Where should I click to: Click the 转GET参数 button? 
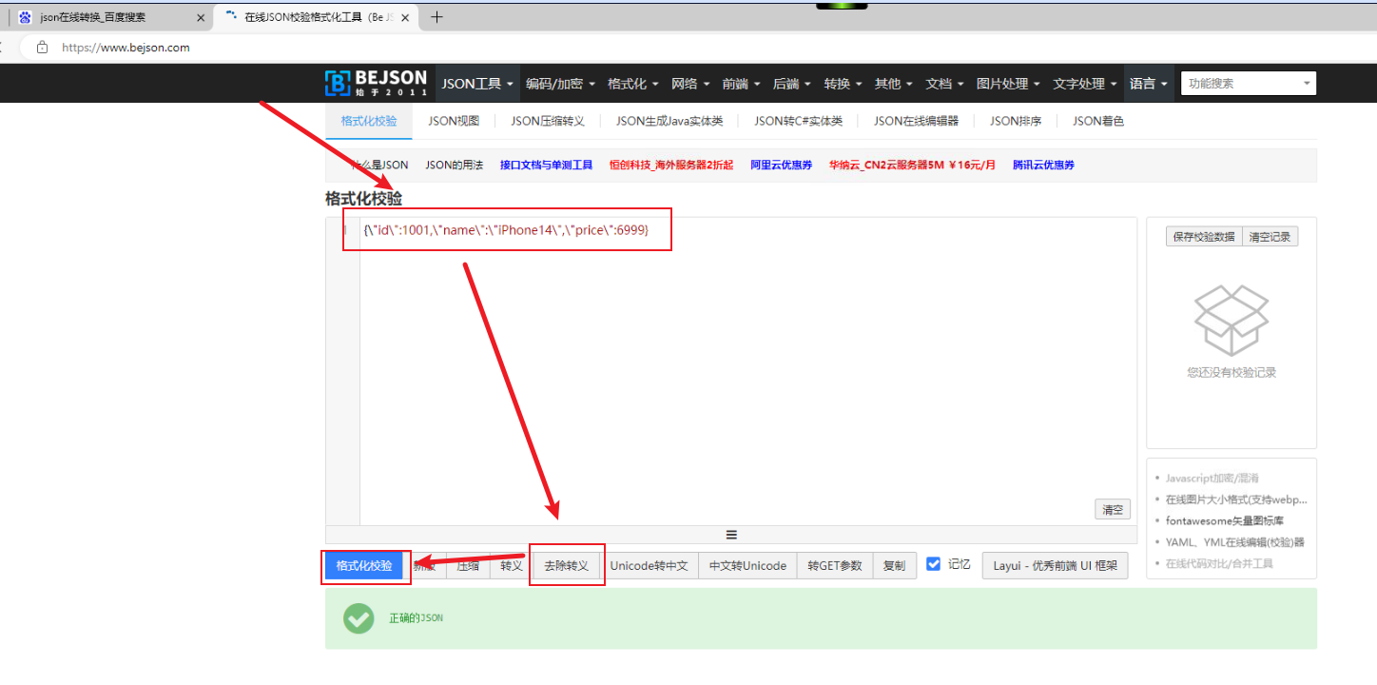pyautogui.click(x=835, y=565)
